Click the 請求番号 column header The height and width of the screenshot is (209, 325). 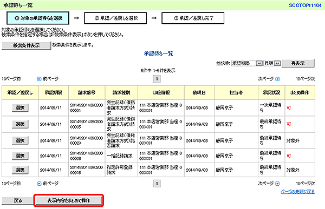[x=87, y=92]
